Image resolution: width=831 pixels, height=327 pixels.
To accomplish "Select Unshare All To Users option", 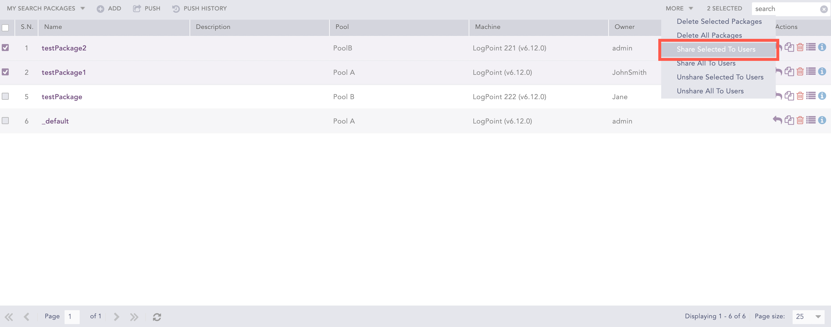I will [x=710, y=91].
